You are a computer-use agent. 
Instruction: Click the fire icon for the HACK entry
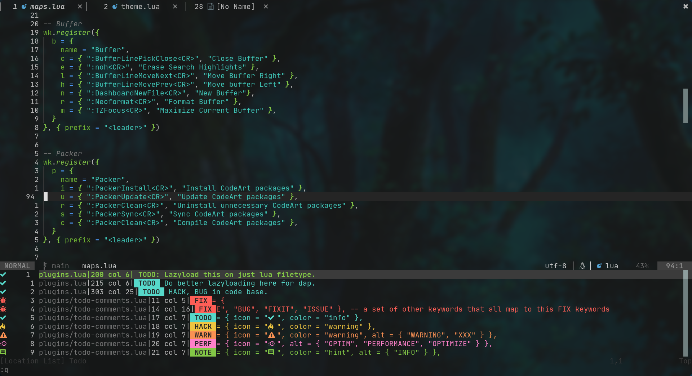click(x=3, y=326)
